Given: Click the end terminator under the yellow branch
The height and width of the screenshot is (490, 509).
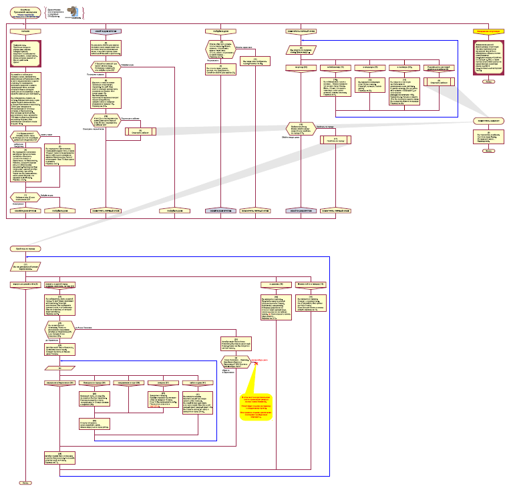Looking at the screenshot, I should point(487,83).
